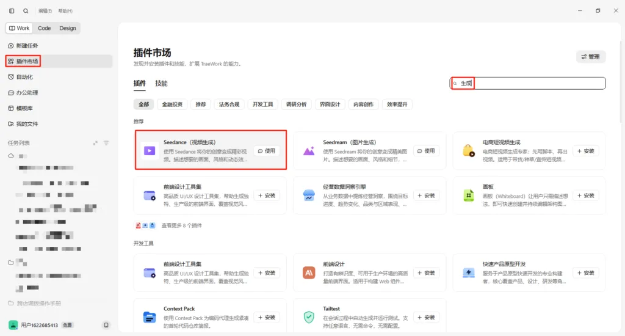Click the 前端设计 plugin icon
Viewport: 625px width, 336px height.
coord(309,273)
